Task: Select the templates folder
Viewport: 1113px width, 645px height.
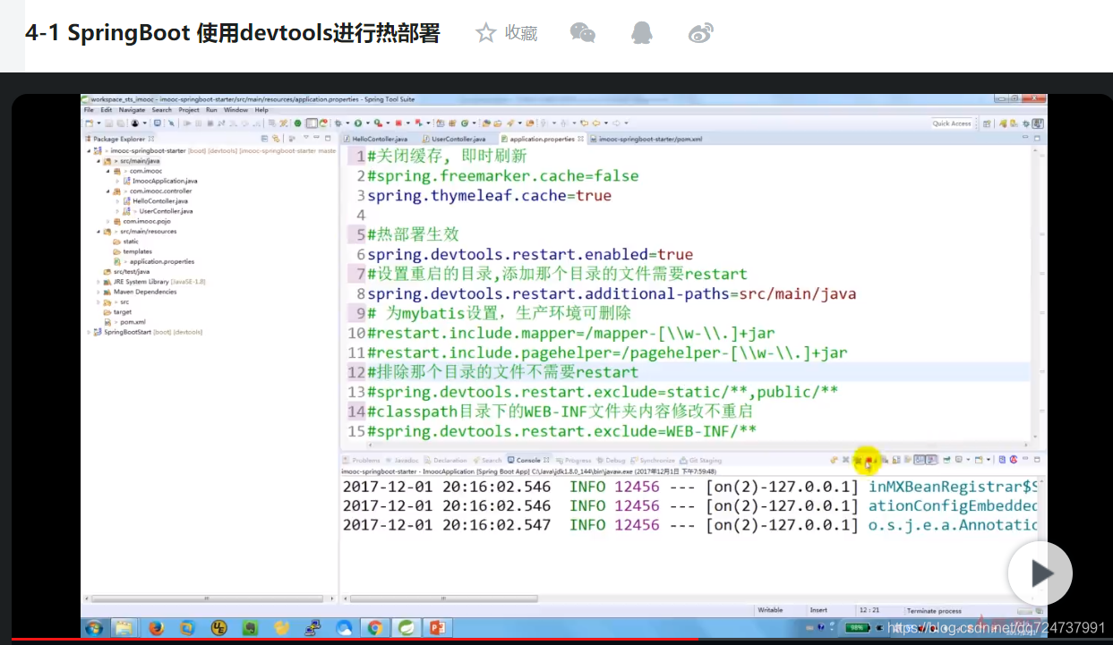Action: 133,251
